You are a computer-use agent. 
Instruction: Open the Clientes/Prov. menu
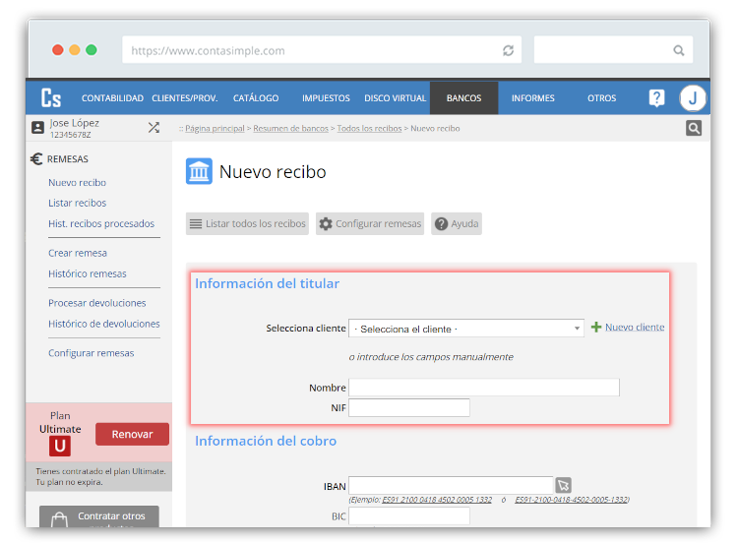(x=185, y=98)
